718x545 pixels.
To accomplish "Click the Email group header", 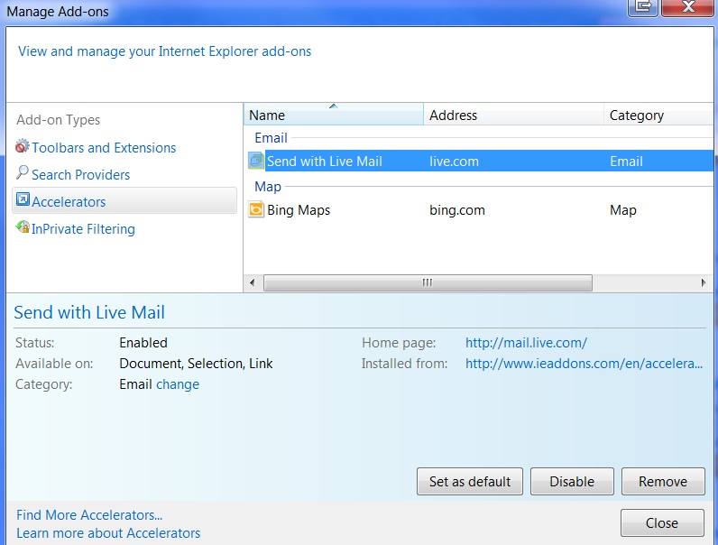I will click(x=271, y=137).
